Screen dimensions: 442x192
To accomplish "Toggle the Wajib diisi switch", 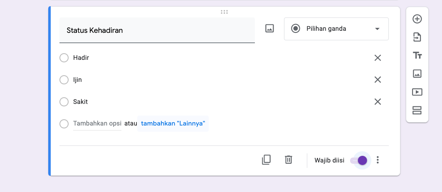I will pyautogui.click(x=359, y=160).
